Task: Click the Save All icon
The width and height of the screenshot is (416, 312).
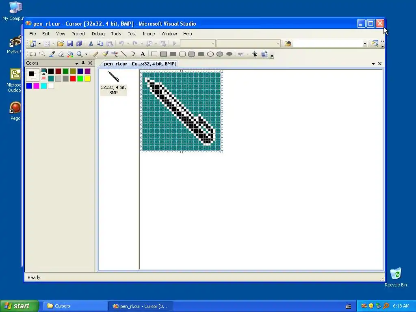Action: (x=79, y=43)
